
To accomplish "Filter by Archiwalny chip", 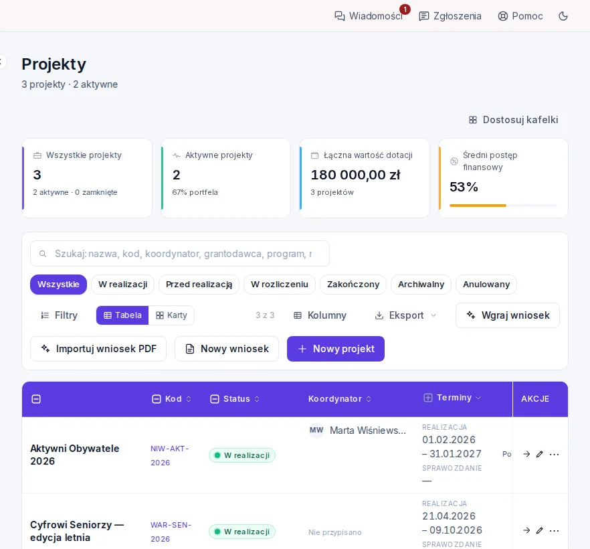I will pyautogui.click(x=421, y=285).
